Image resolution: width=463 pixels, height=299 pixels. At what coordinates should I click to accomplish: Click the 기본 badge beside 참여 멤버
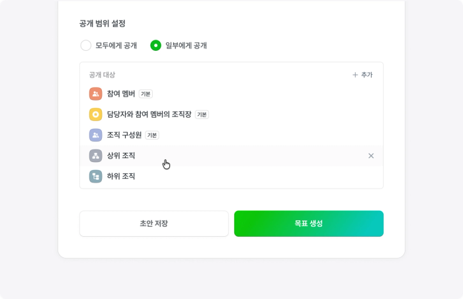[x=146, y=94]
